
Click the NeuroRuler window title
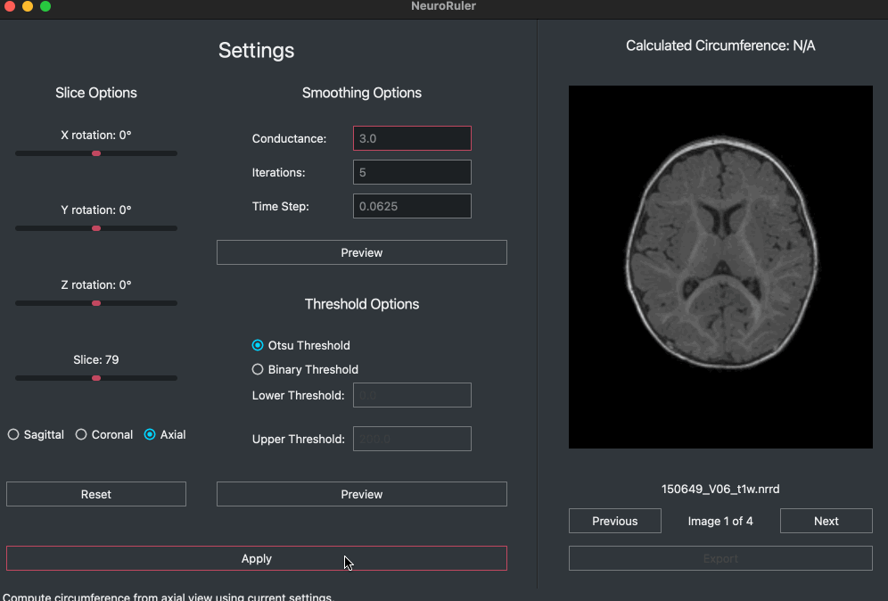click(x=443, y=6)
